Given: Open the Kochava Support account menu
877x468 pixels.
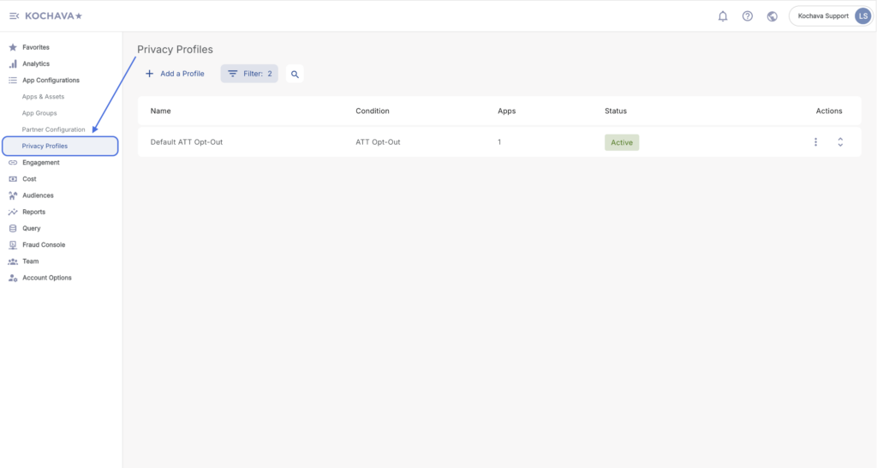Looking at the screenshot, I should pyautogui.click(x=822, y=16).
